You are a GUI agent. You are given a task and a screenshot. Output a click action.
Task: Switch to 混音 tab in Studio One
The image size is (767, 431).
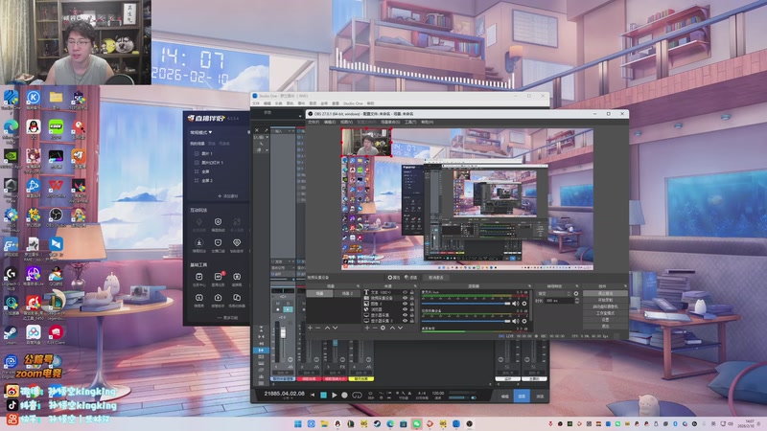(522, 397)
